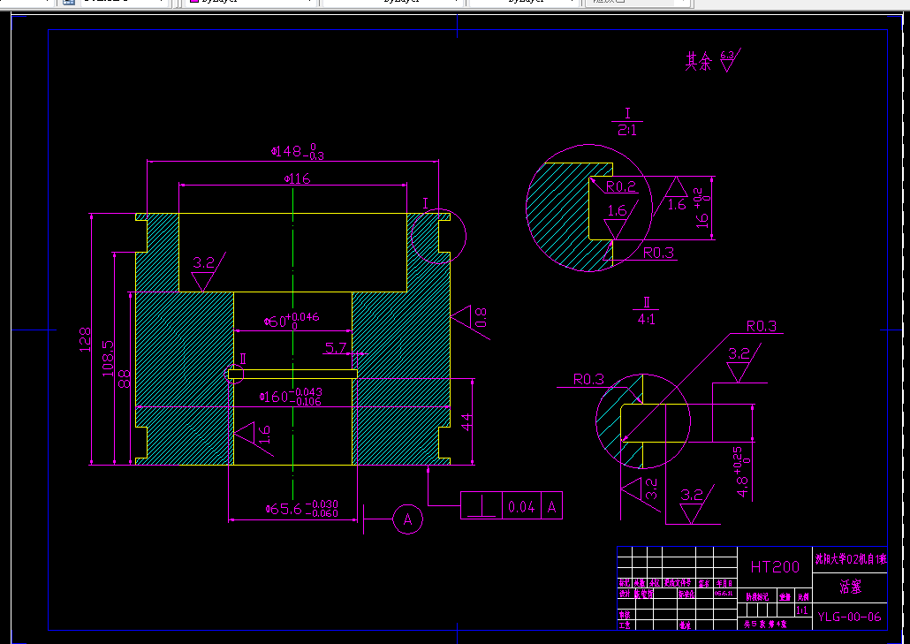Screen dimensions: 910x644
Task: Select drawing number YLG-00-06
Action: point(849,617)
